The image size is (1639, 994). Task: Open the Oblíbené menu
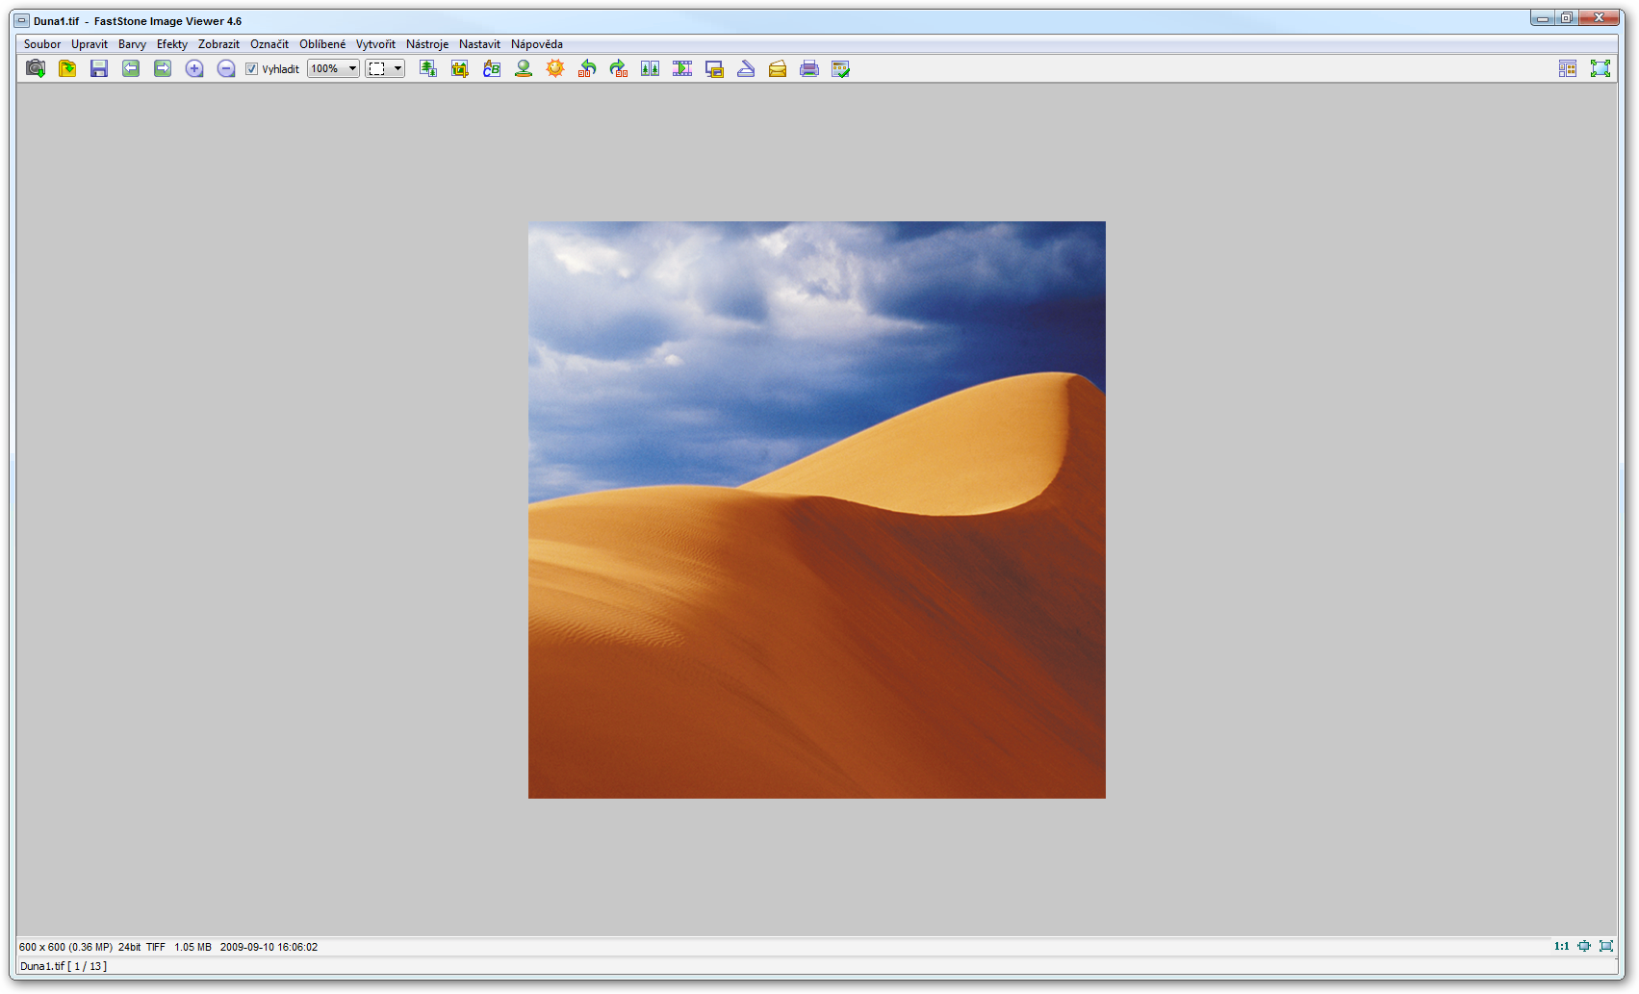coord(322,44)
